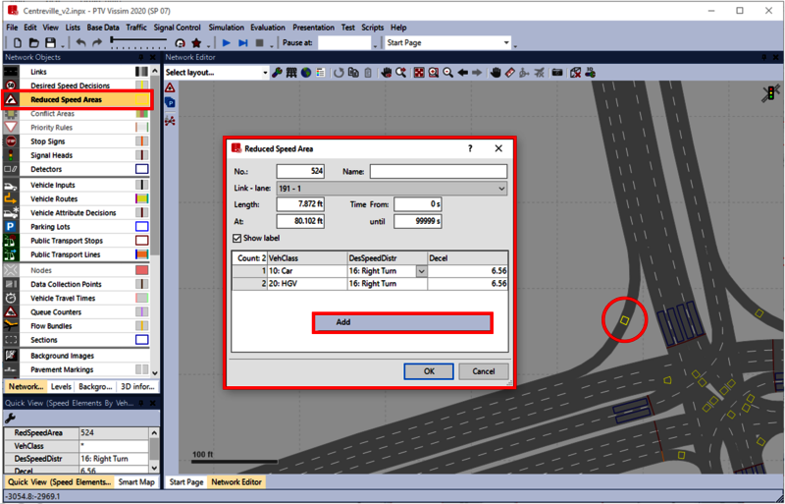The height and width of the screenshot is (504, 785).
Task: Select the Parking Lots icon
Action: point(11,226)
